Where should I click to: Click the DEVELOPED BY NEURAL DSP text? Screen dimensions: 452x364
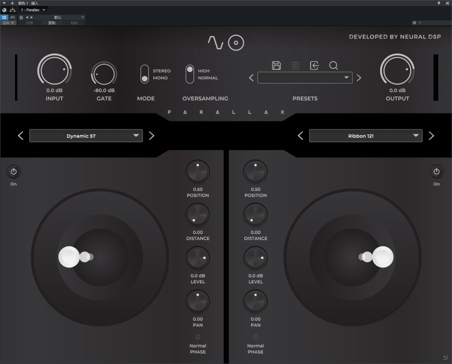395,37
